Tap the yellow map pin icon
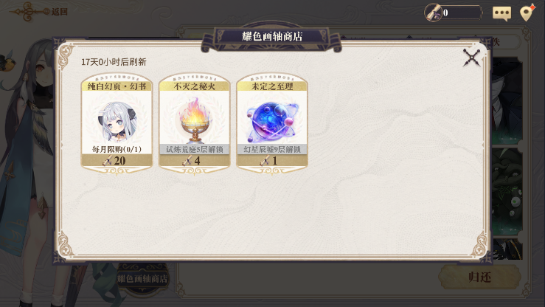The height and width of the screenshot is (307, 545). [x=527, y=13]
